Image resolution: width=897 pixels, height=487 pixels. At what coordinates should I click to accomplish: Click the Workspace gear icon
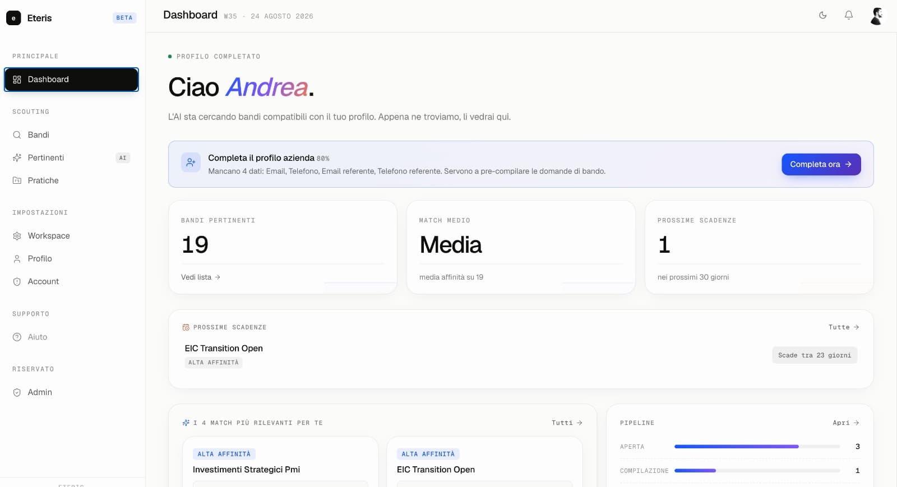[17, 236]
